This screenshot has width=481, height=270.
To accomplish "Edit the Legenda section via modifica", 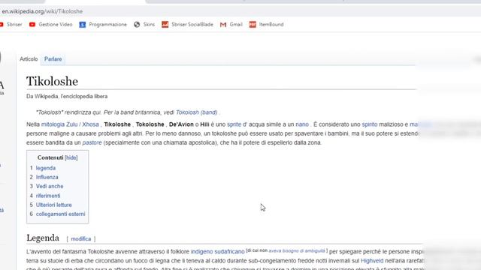I will point(81,238).
